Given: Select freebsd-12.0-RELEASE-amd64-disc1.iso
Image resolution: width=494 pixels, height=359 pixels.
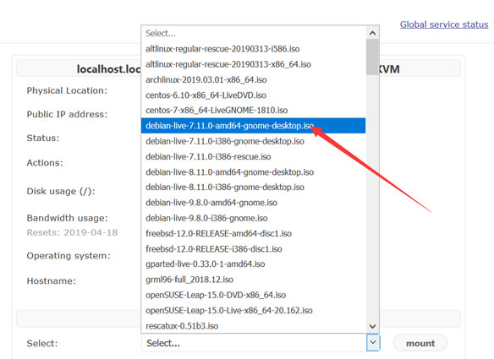Looking at the screenshot, I should click(253, 233).
